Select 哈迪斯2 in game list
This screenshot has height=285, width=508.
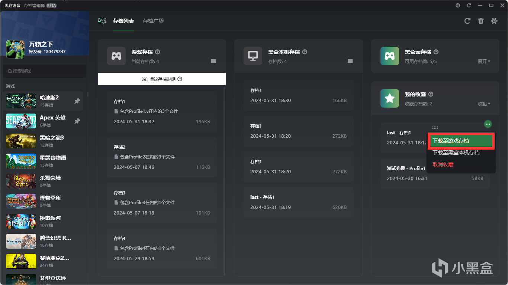coord(43,101)
